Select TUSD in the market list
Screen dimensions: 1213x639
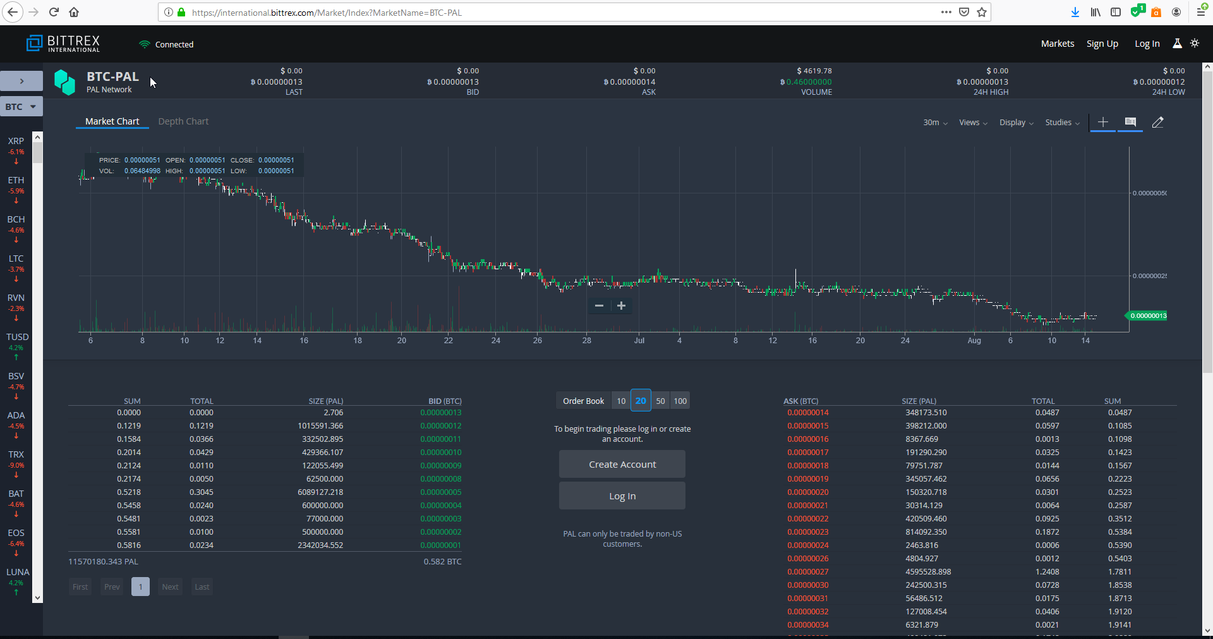pyautogui.click(x=17, y=346)
